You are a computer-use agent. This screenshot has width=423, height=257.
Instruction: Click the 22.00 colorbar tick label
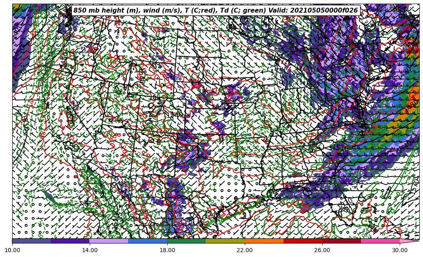click(x=245, y=250)
